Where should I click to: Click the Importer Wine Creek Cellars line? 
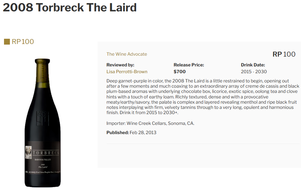pyautogui.click(x=150, y=123)
